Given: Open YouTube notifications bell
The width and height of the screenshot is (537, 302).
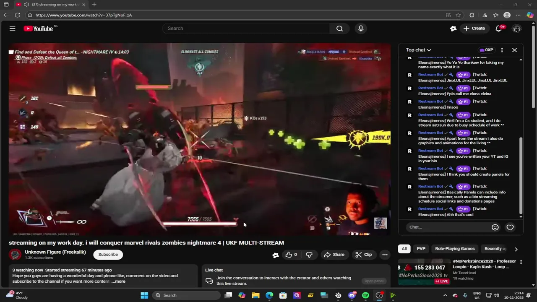Looking at the screenshot, I should 499,29.
